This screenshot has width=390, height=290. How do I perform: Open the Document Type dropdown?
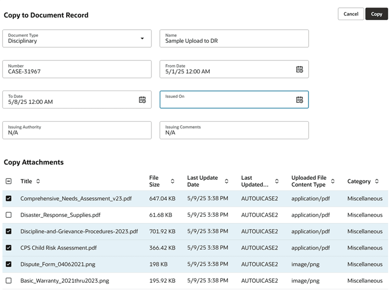click(x=143, y=38)
